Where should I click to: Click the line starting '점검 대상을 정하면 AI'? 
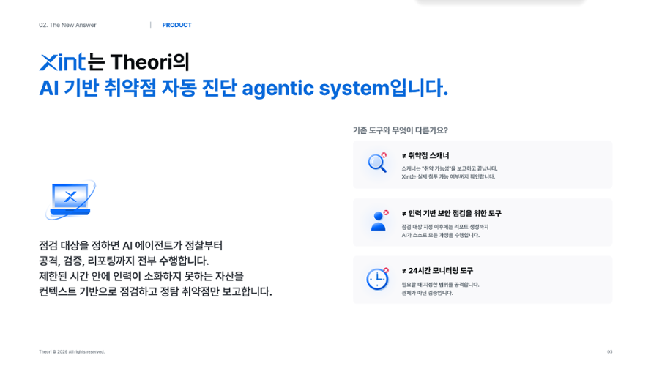pos(131,246)
